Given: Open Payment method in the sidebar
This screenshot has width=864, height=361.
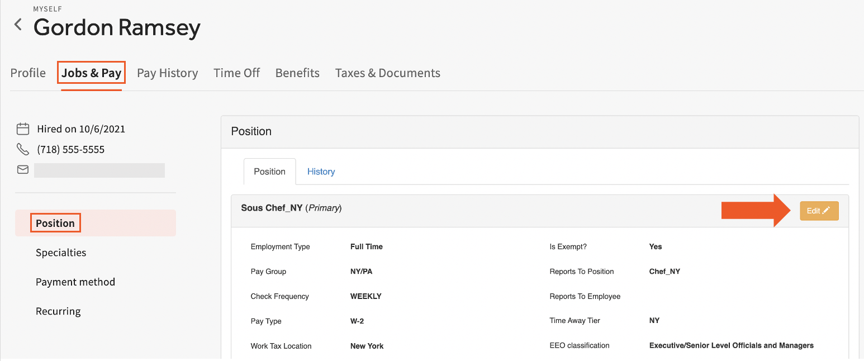Looking at the screenshot, I should (x=75, y=282).
